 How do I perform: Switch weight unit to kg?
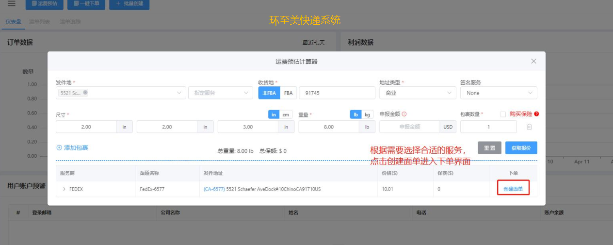click(x=368, y=114)
